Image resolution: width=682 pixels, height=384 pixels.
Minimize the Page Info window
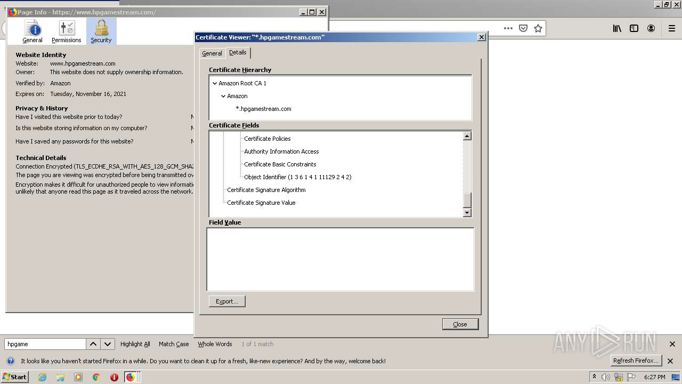pos(303,12)
